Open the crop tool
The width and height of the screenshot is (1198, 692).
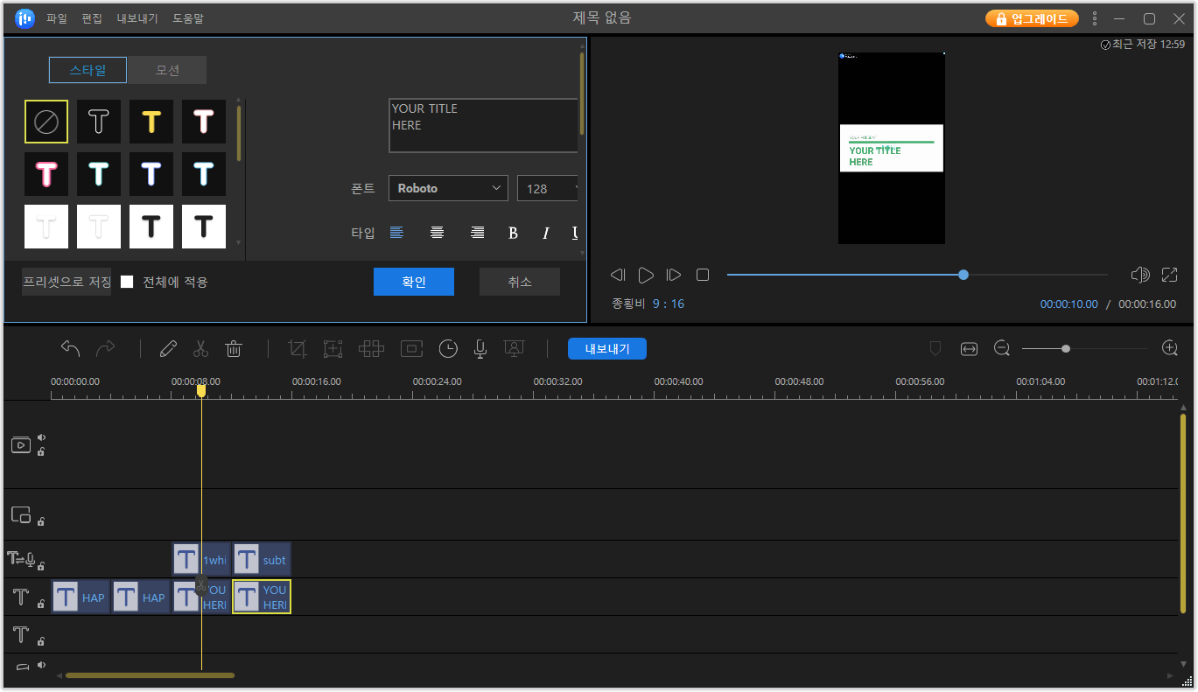298,349
